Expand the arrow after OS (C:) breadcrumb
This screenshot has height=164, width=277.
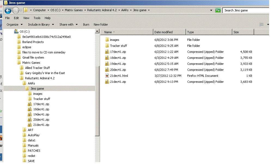63,10
